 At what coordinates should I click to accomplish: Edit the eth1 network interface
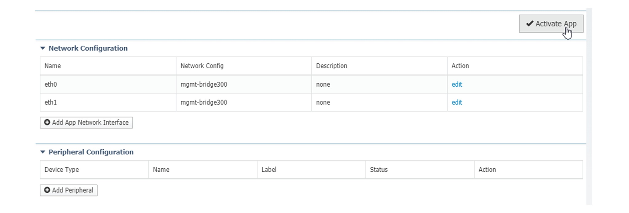coord(457,102)
